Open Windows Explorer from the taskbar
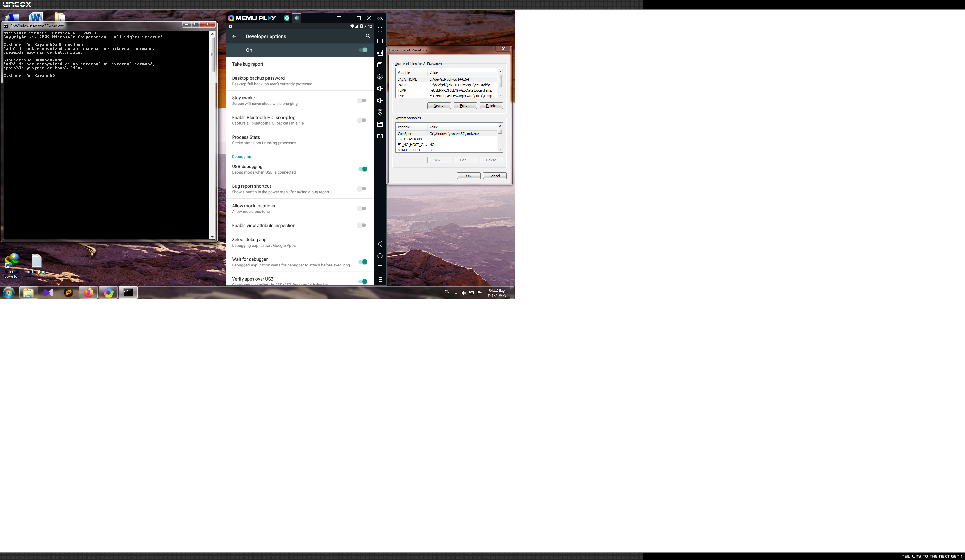965x560 pixels. point(28,293)
